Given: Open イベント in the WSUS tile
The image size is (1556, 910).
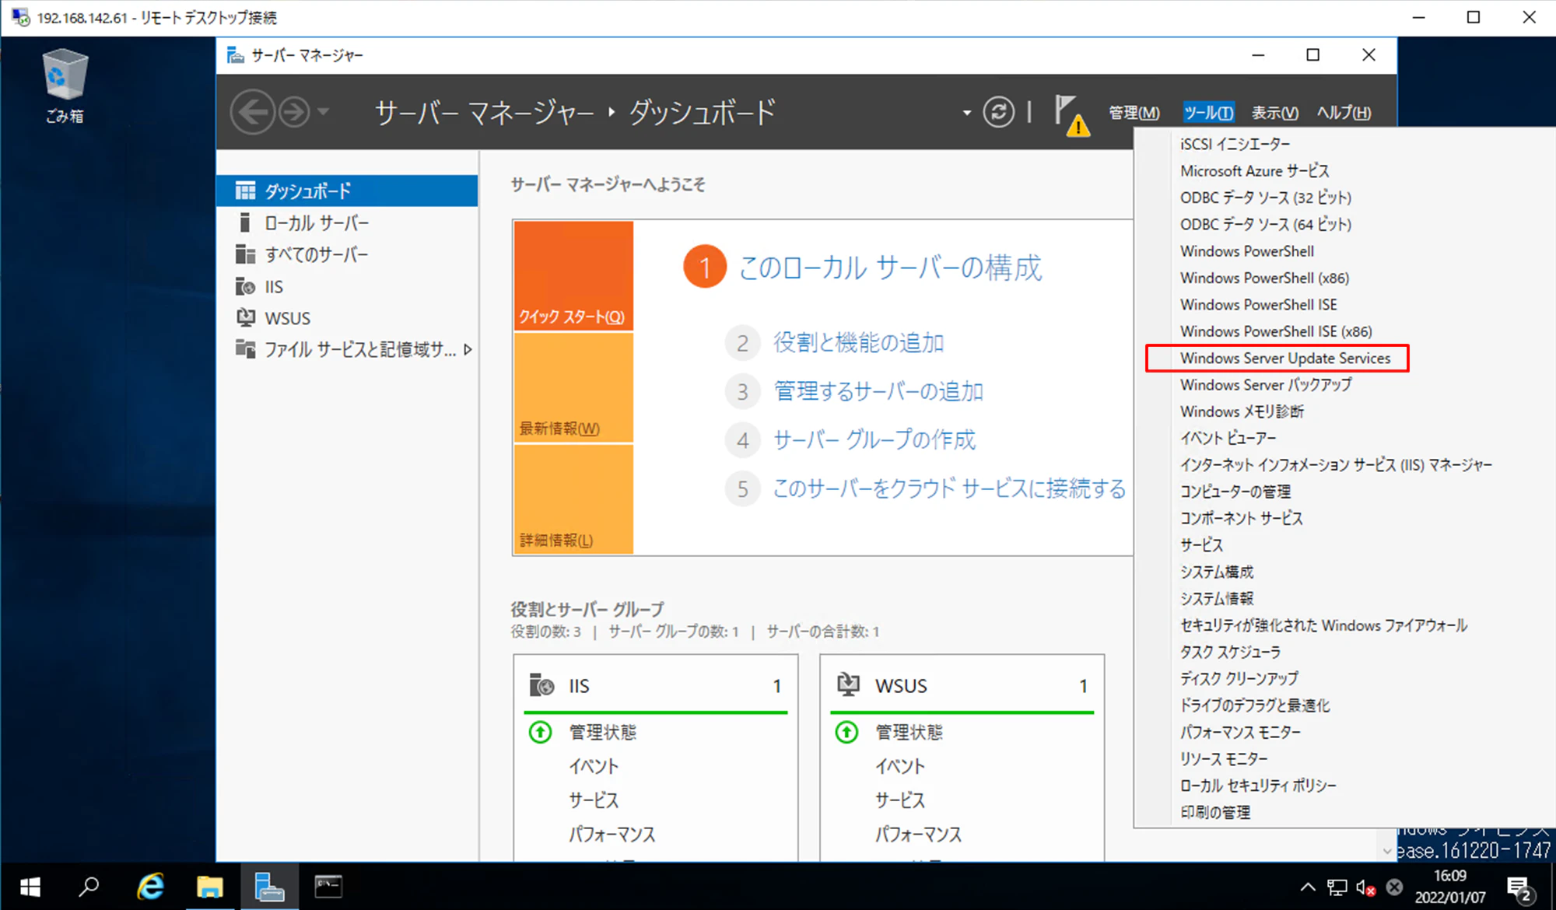Looking at the screenshot, I should (900, 766).
